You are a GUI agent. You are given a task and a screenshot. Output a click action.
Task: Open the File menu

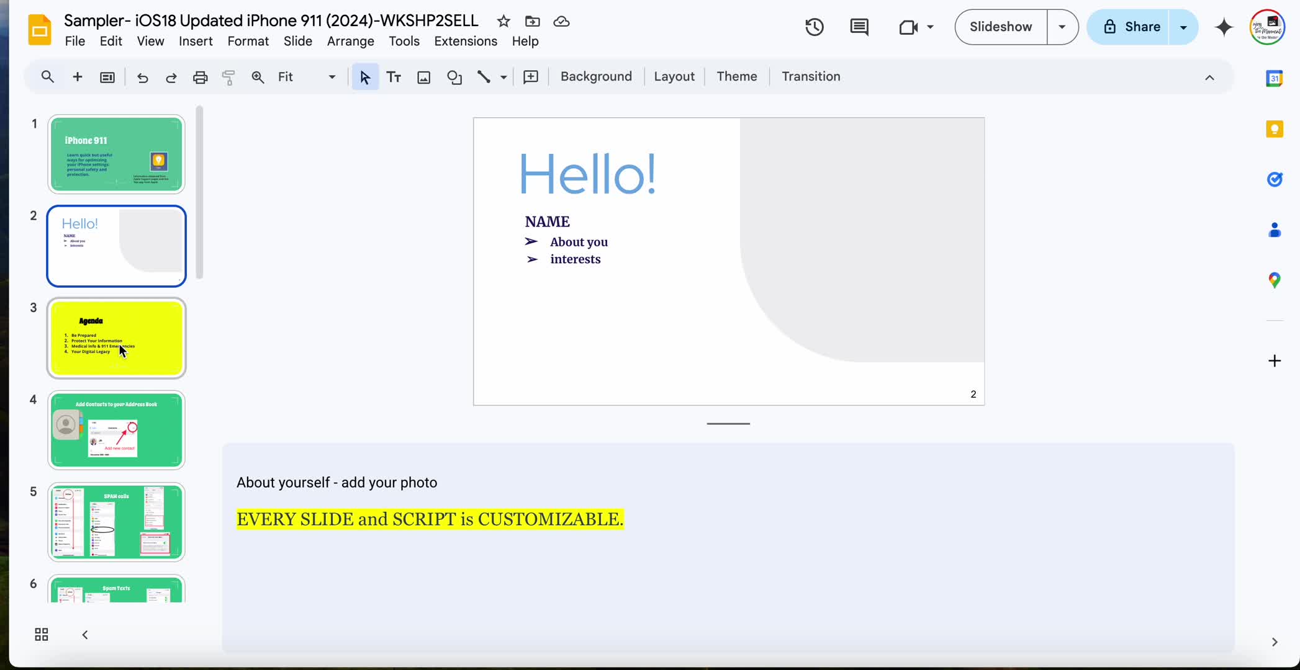(74, 41)
